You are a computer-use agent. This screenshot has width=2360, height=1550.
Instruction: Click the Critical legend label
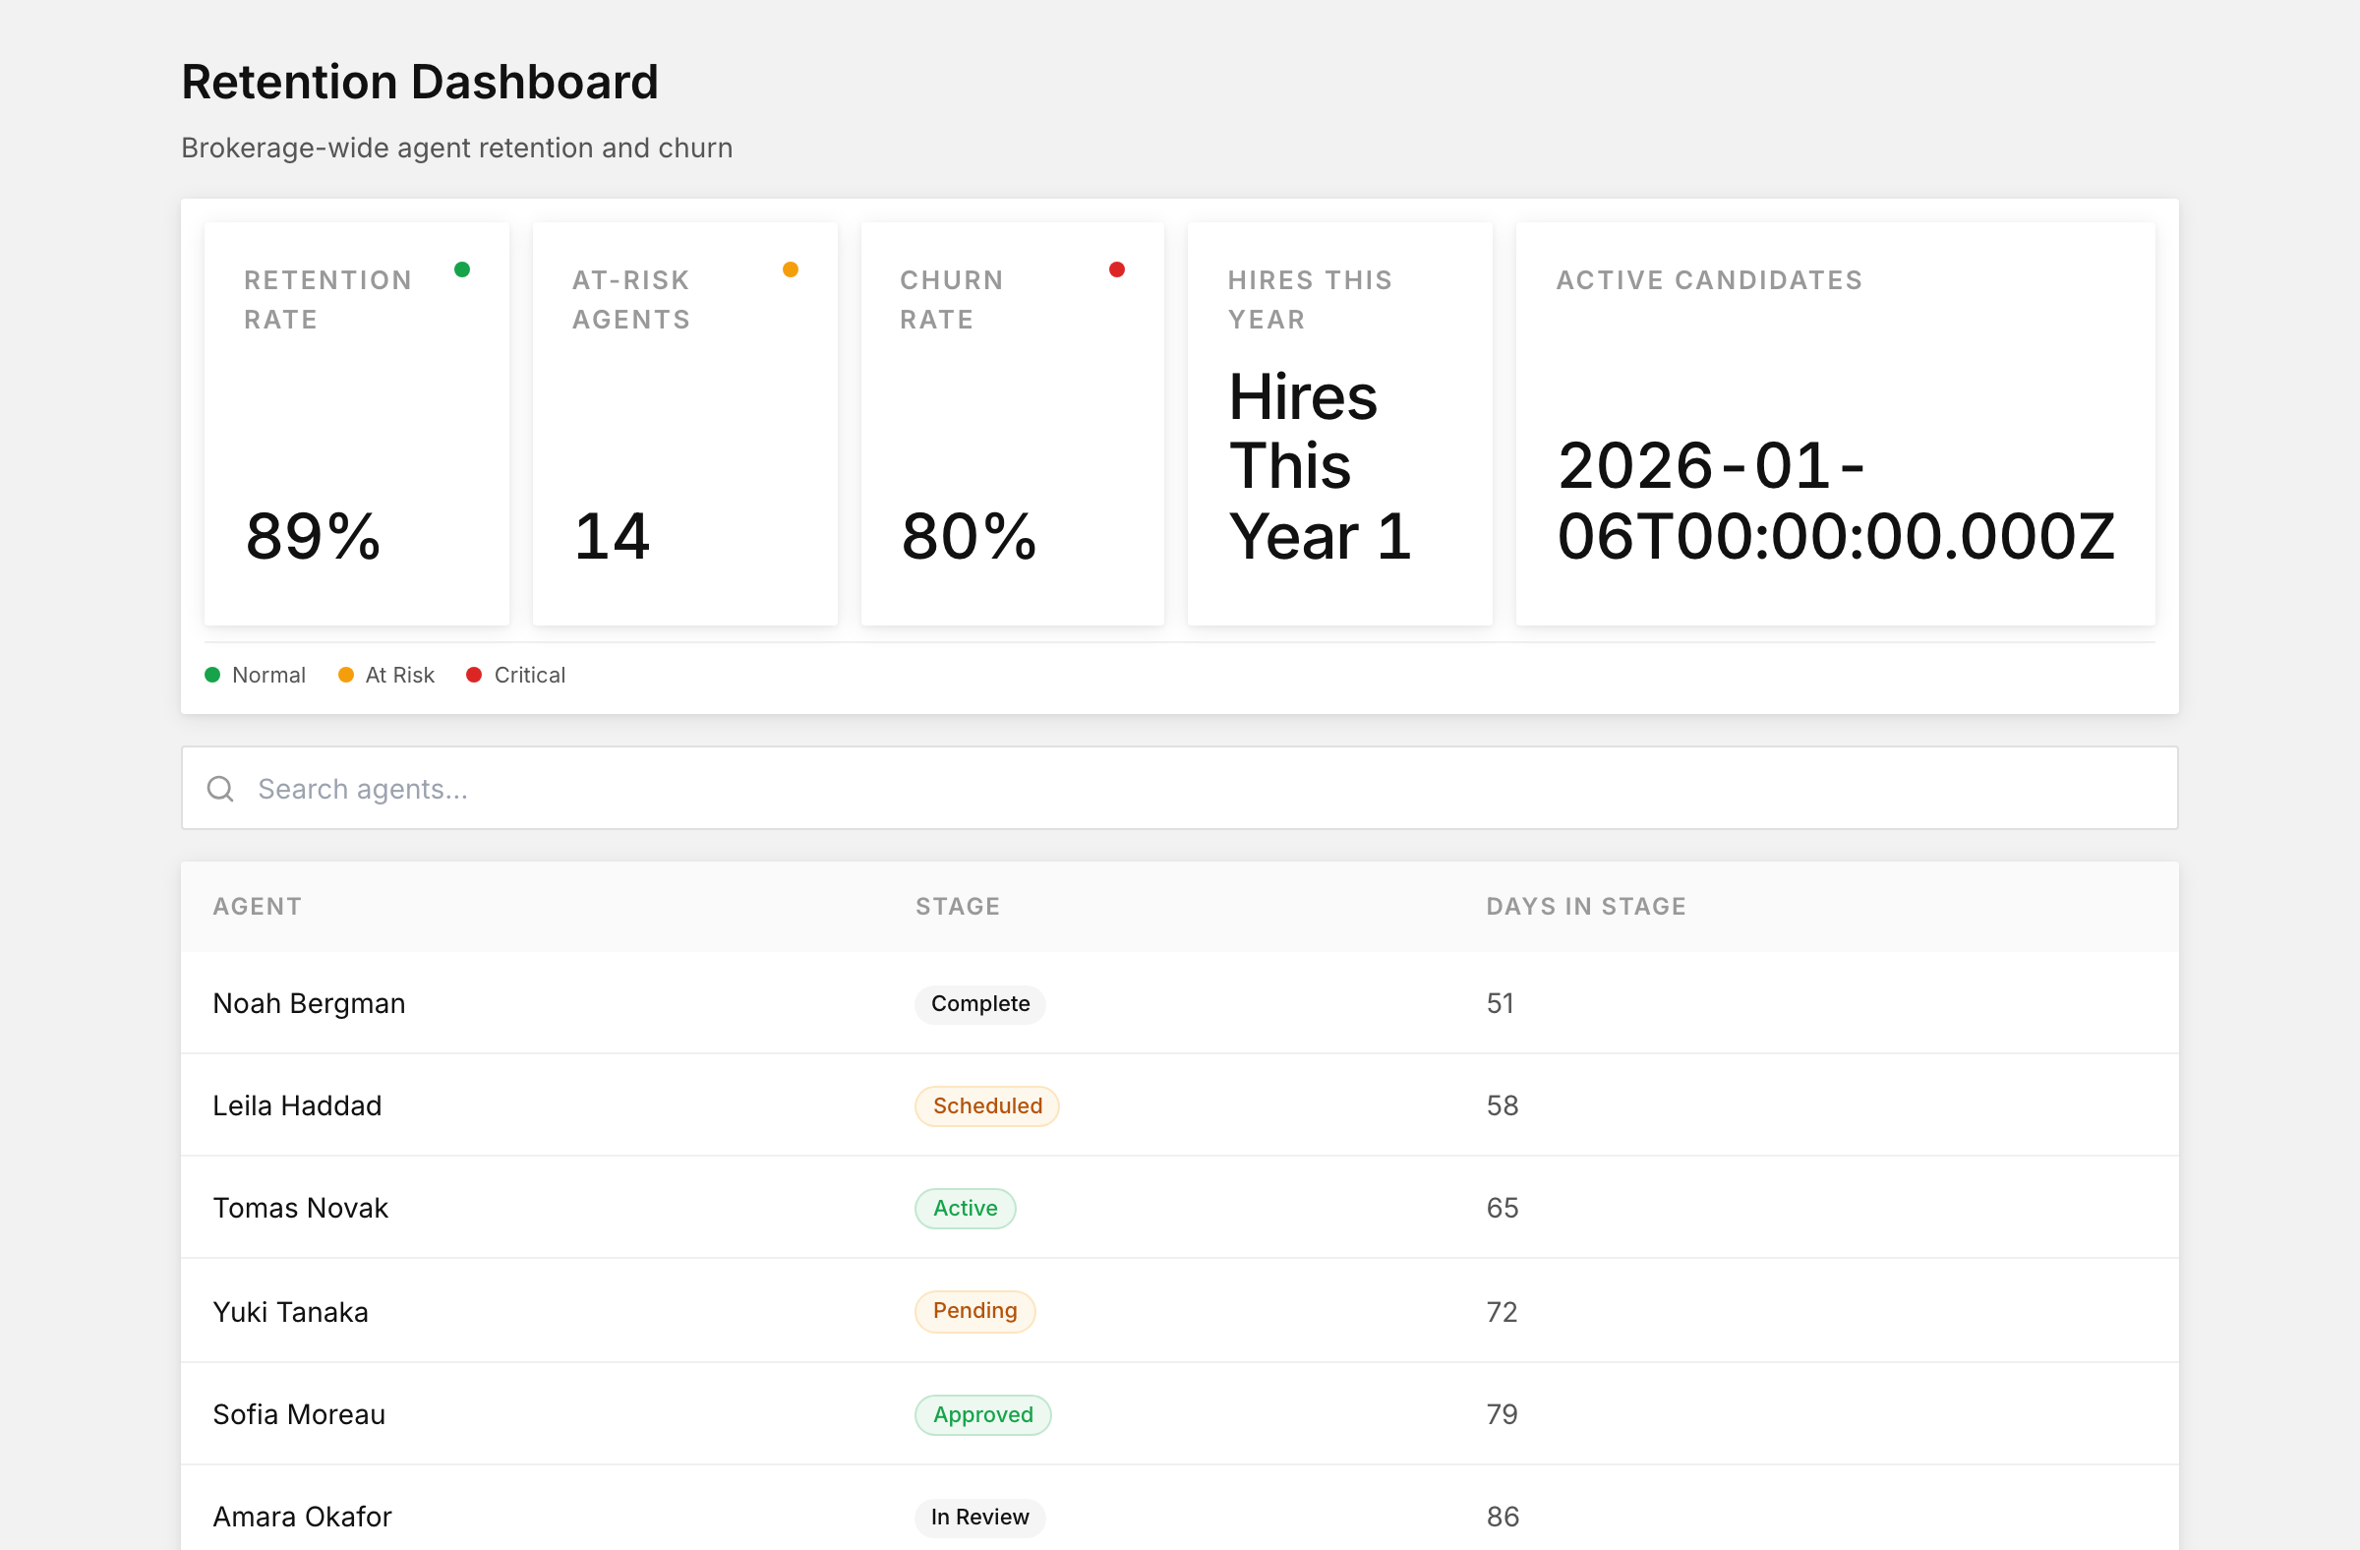[x=529, y=675]
